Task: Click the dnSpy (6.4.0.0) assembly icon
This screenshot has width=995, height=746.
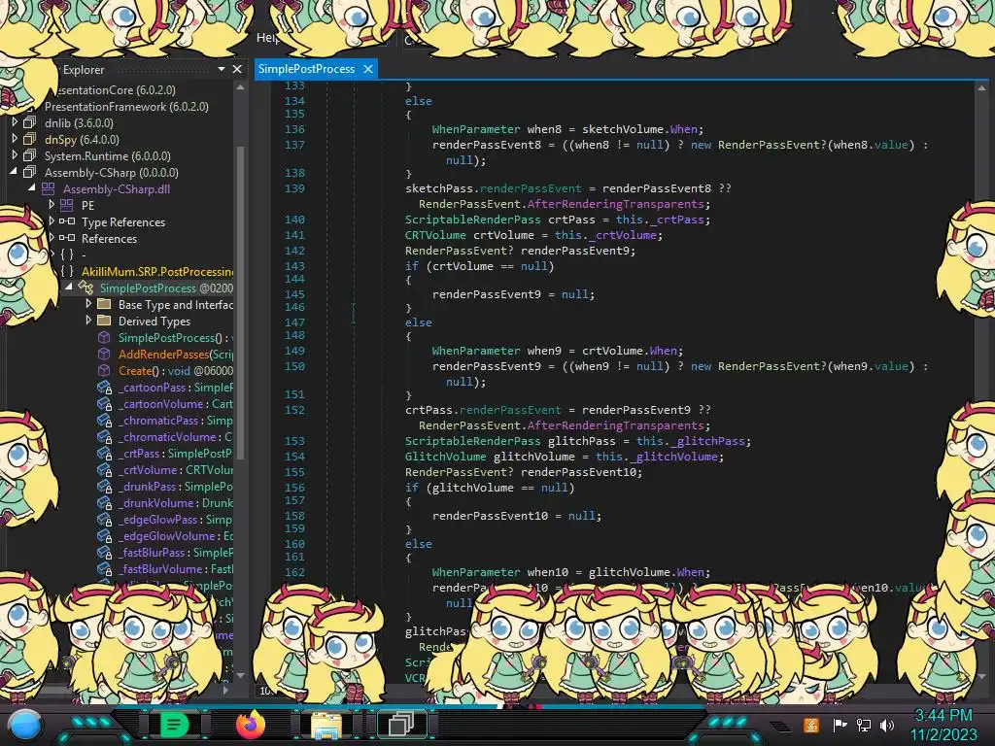Action: coord(30,139)
